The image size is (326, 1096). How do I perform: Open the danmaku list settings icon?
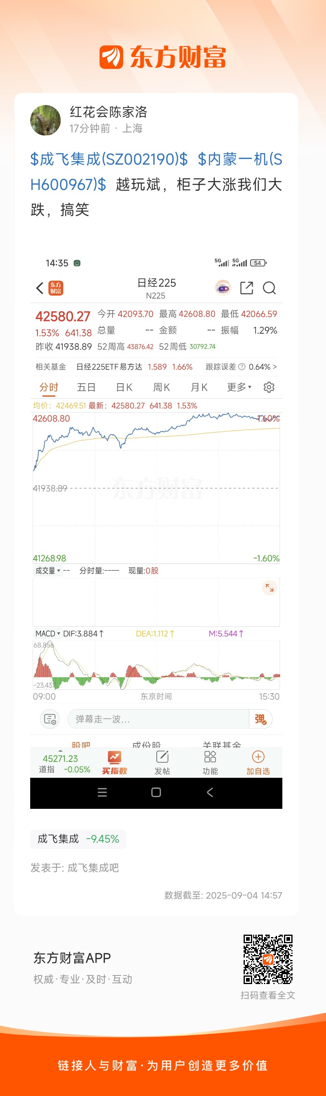click(50, 719)
